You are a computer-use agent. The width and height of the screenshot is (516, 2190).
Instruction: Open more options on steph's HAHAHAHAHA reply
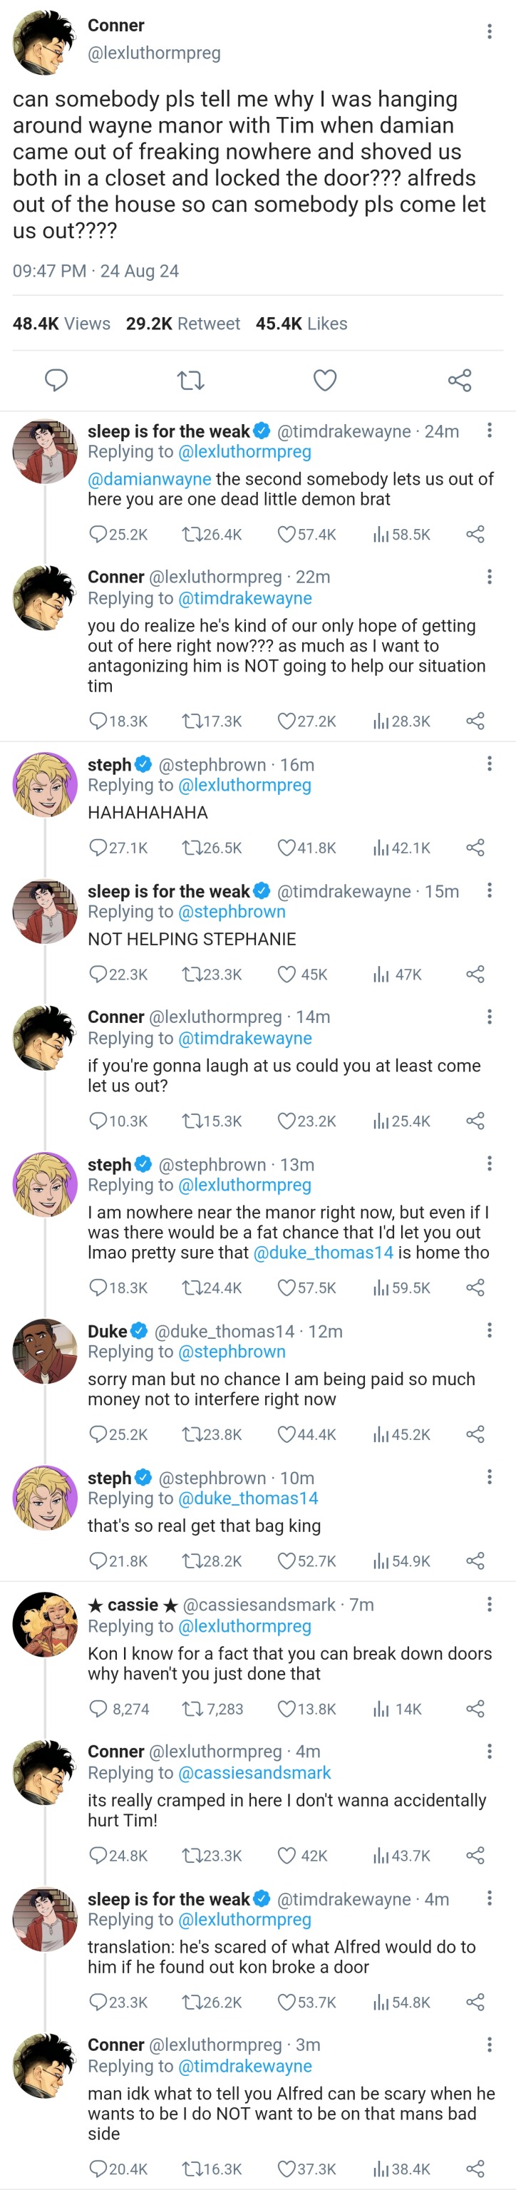coord(489,764)
